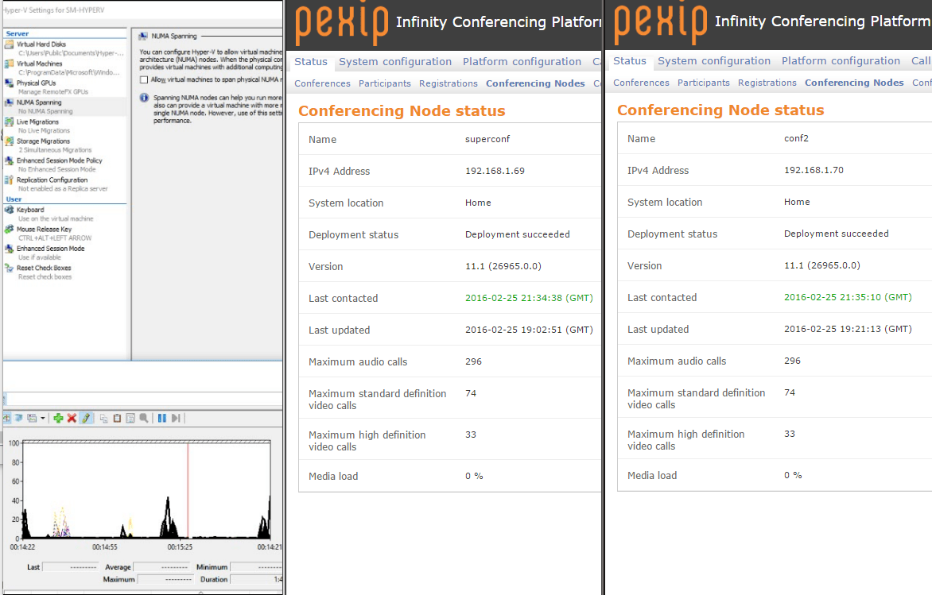Select node name 'conf2'
Viewport: 932px width, 595px height.
(x=796, y=138)
